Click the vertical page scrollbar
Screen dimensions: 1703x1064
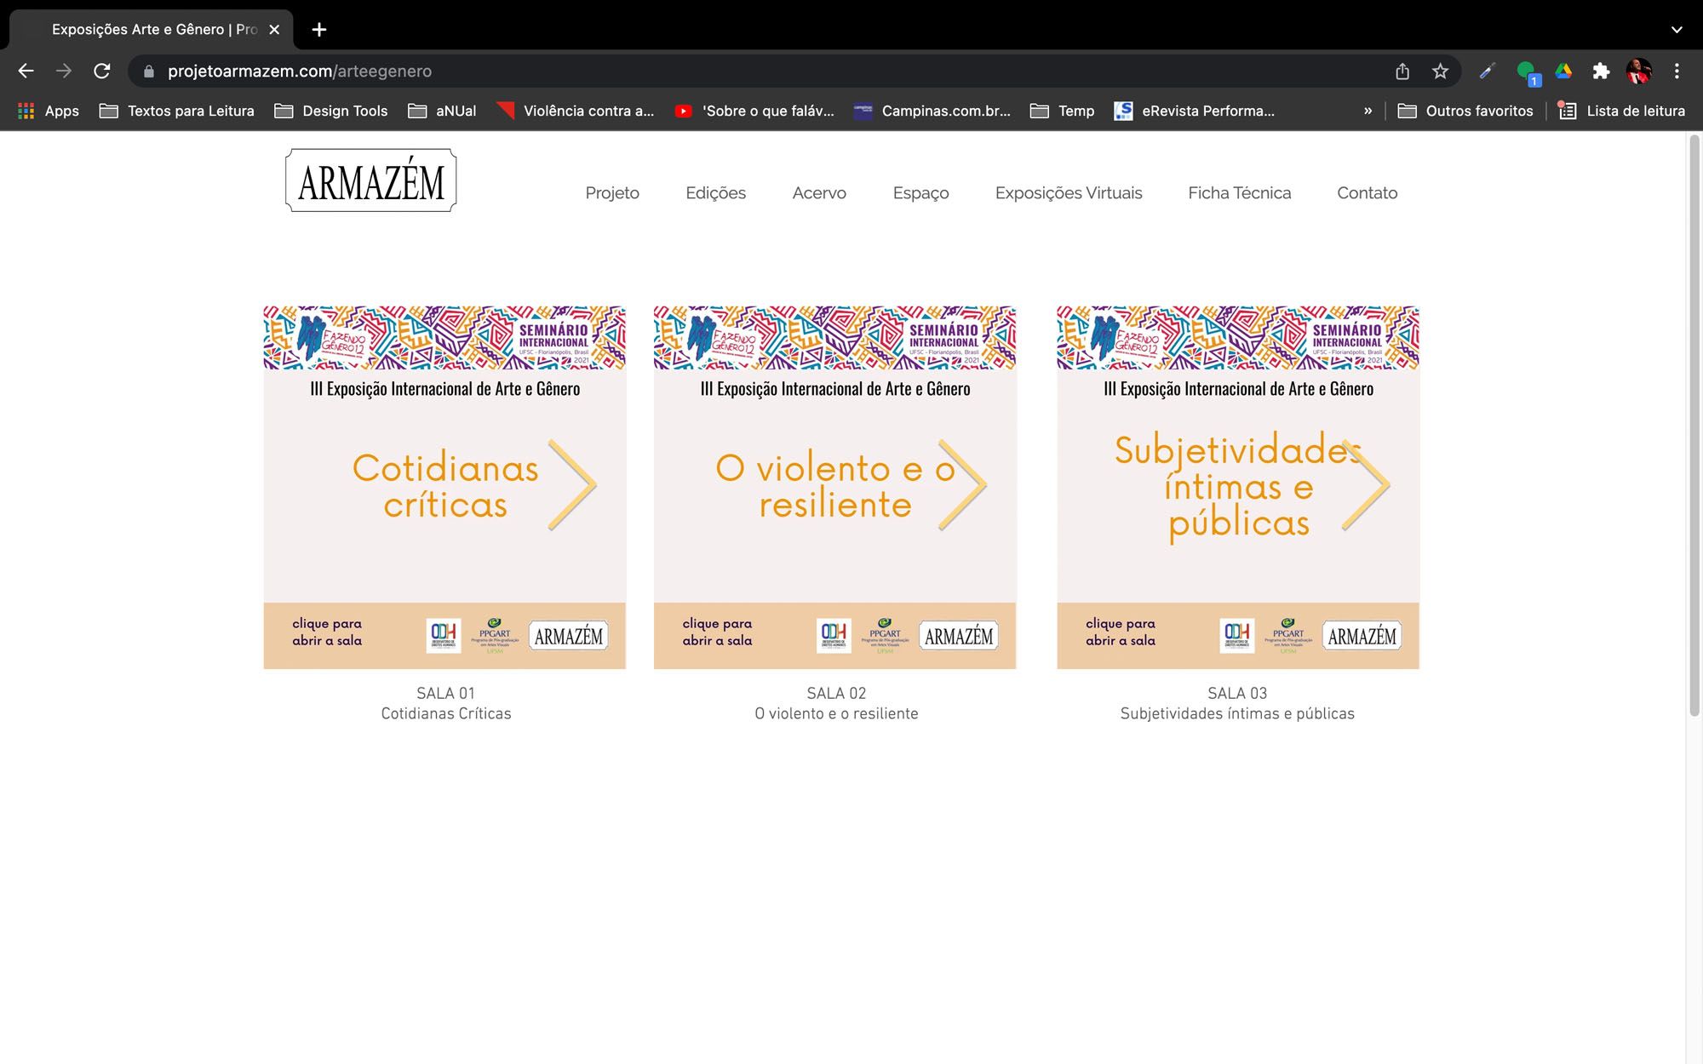click(1694, 426)
